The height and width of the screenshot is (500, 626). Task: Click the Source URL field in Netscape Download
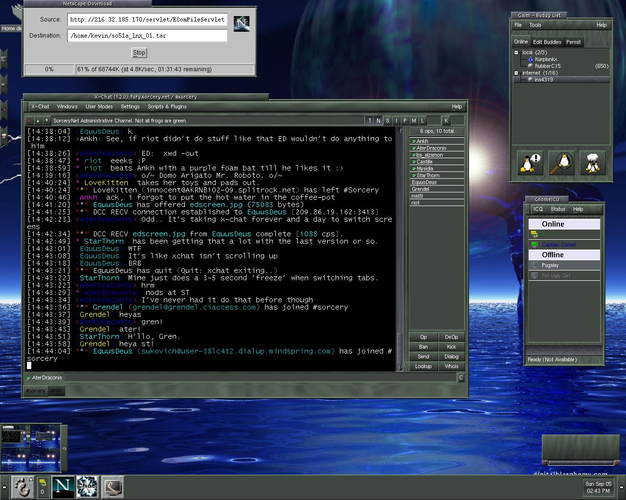pos(147,20)
